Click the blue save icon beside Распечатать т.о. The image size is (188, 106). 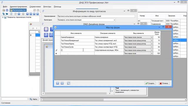tap(7, 10)
